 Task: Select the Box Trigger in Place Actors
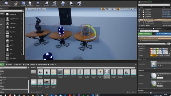coord(7,58)
